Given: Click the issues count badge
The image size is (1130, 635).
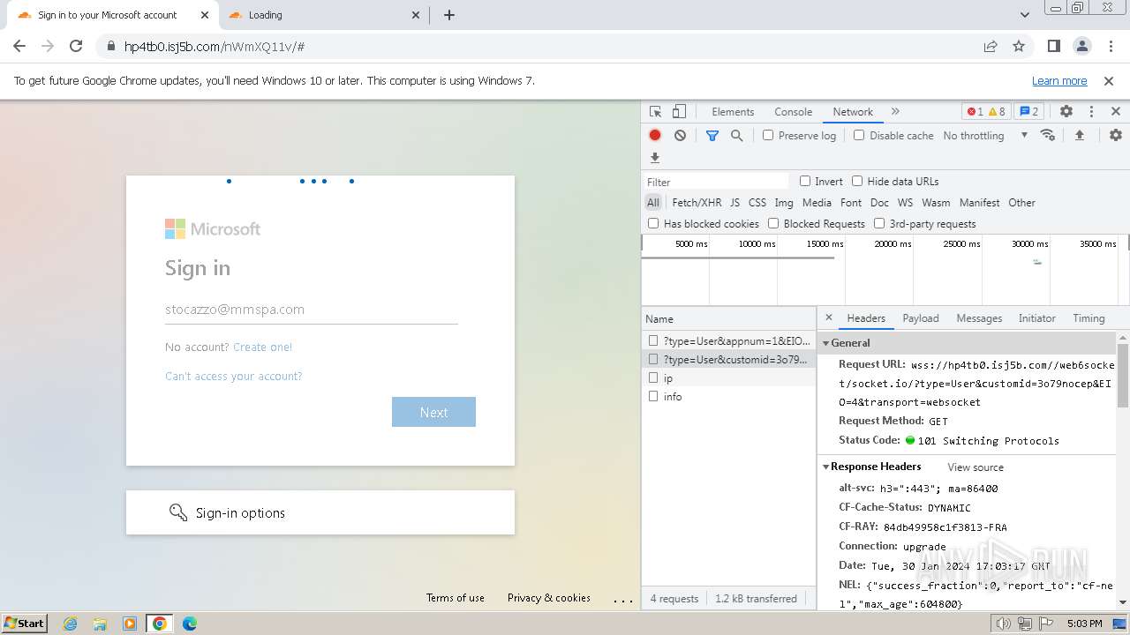Looking at the screenshot, I should click(1028, 112).
